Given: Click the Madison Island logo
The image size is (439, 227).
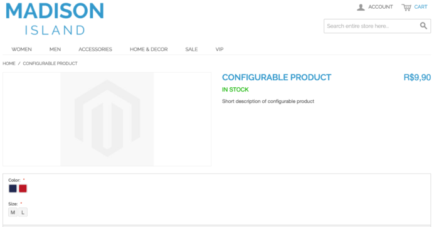Looking at the screenshot, I should coord(55,19).
